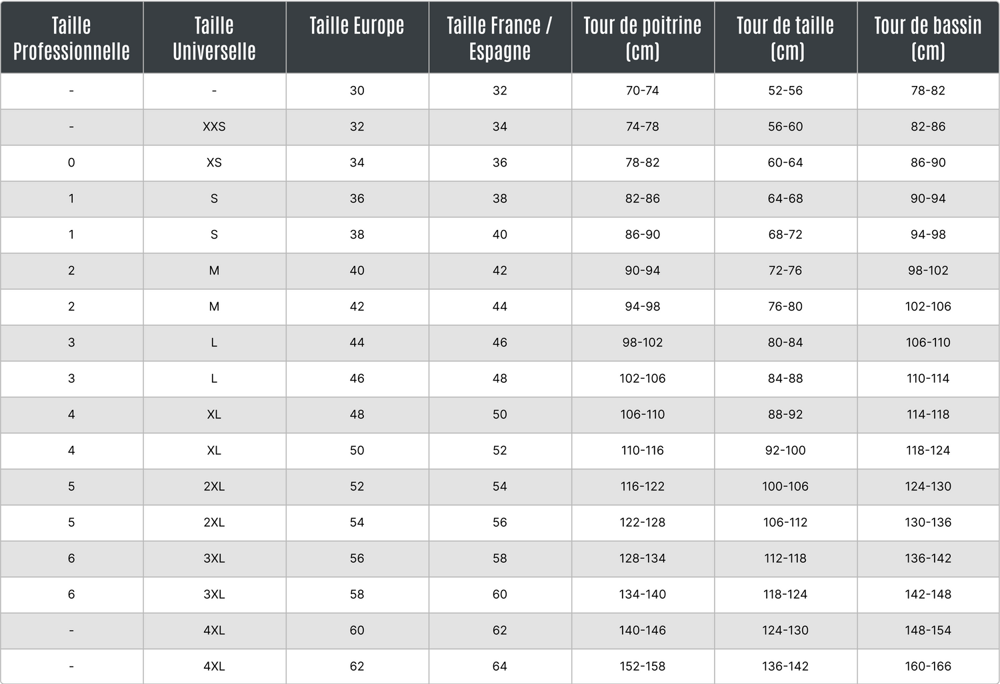Select the XXS universal size cell

coord(214,127)
